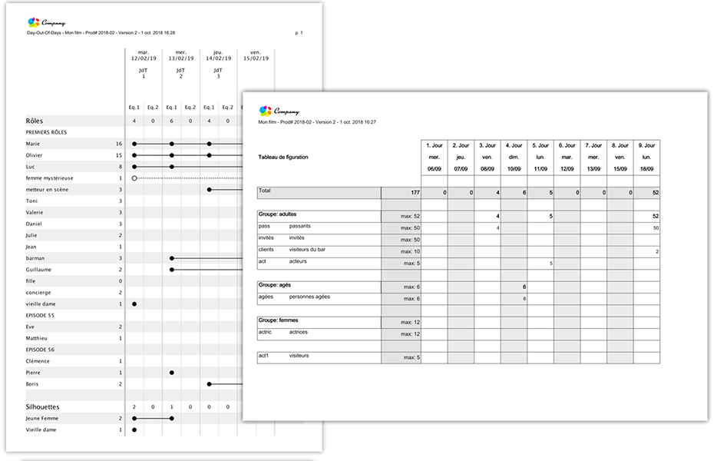Click the page number "p. 1"
This screenshot has height=461, width=717.
click(x=299, y=33)
